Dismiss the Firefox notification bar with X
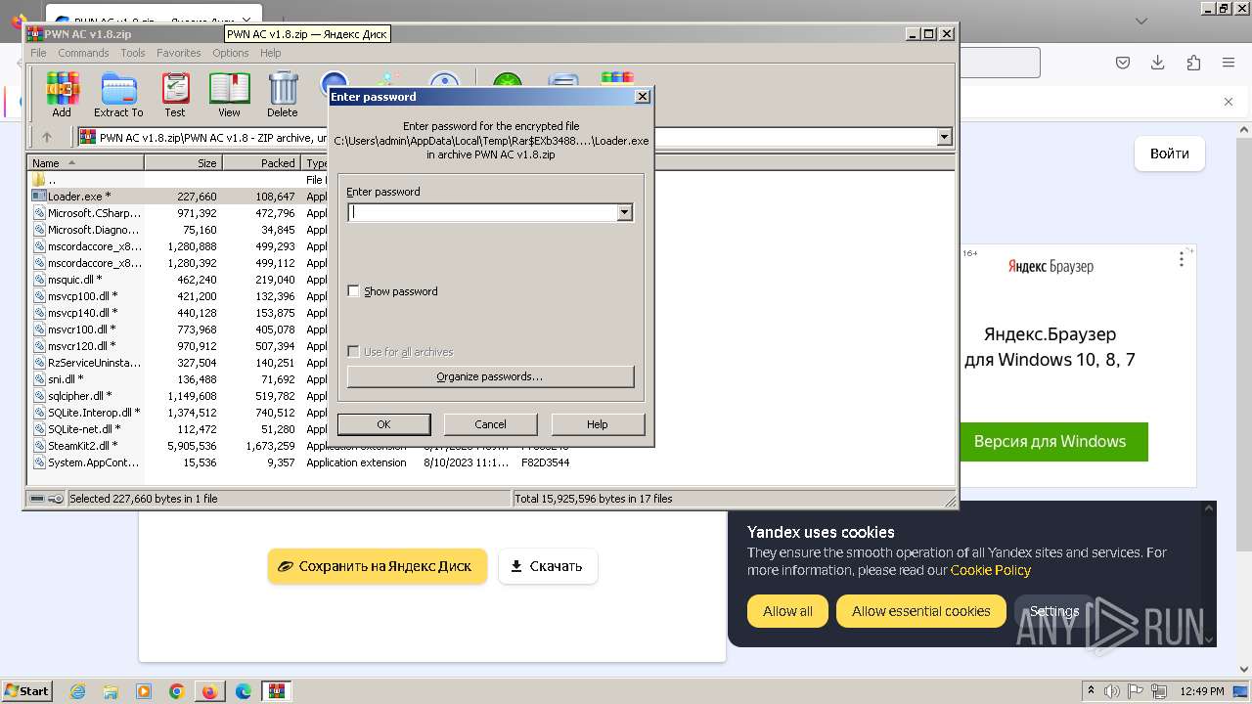The image size is (1252, 704). 1229,102
